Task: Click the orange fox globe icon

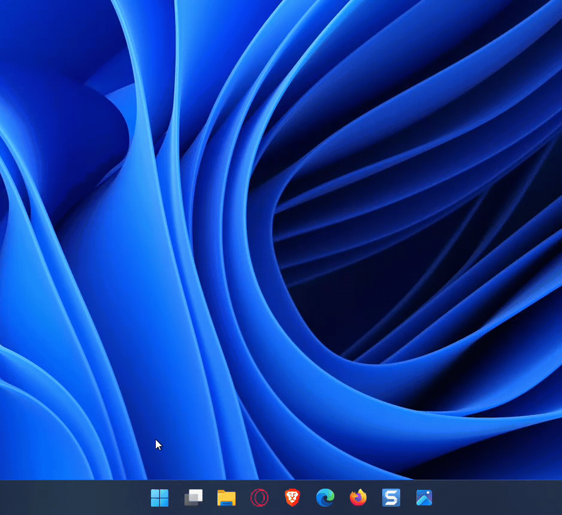Action: click(358, 498)
